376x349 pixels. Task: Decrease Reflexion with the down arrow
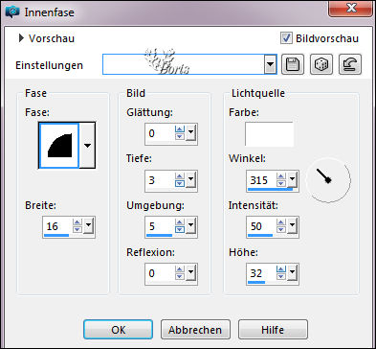point(180,277)
